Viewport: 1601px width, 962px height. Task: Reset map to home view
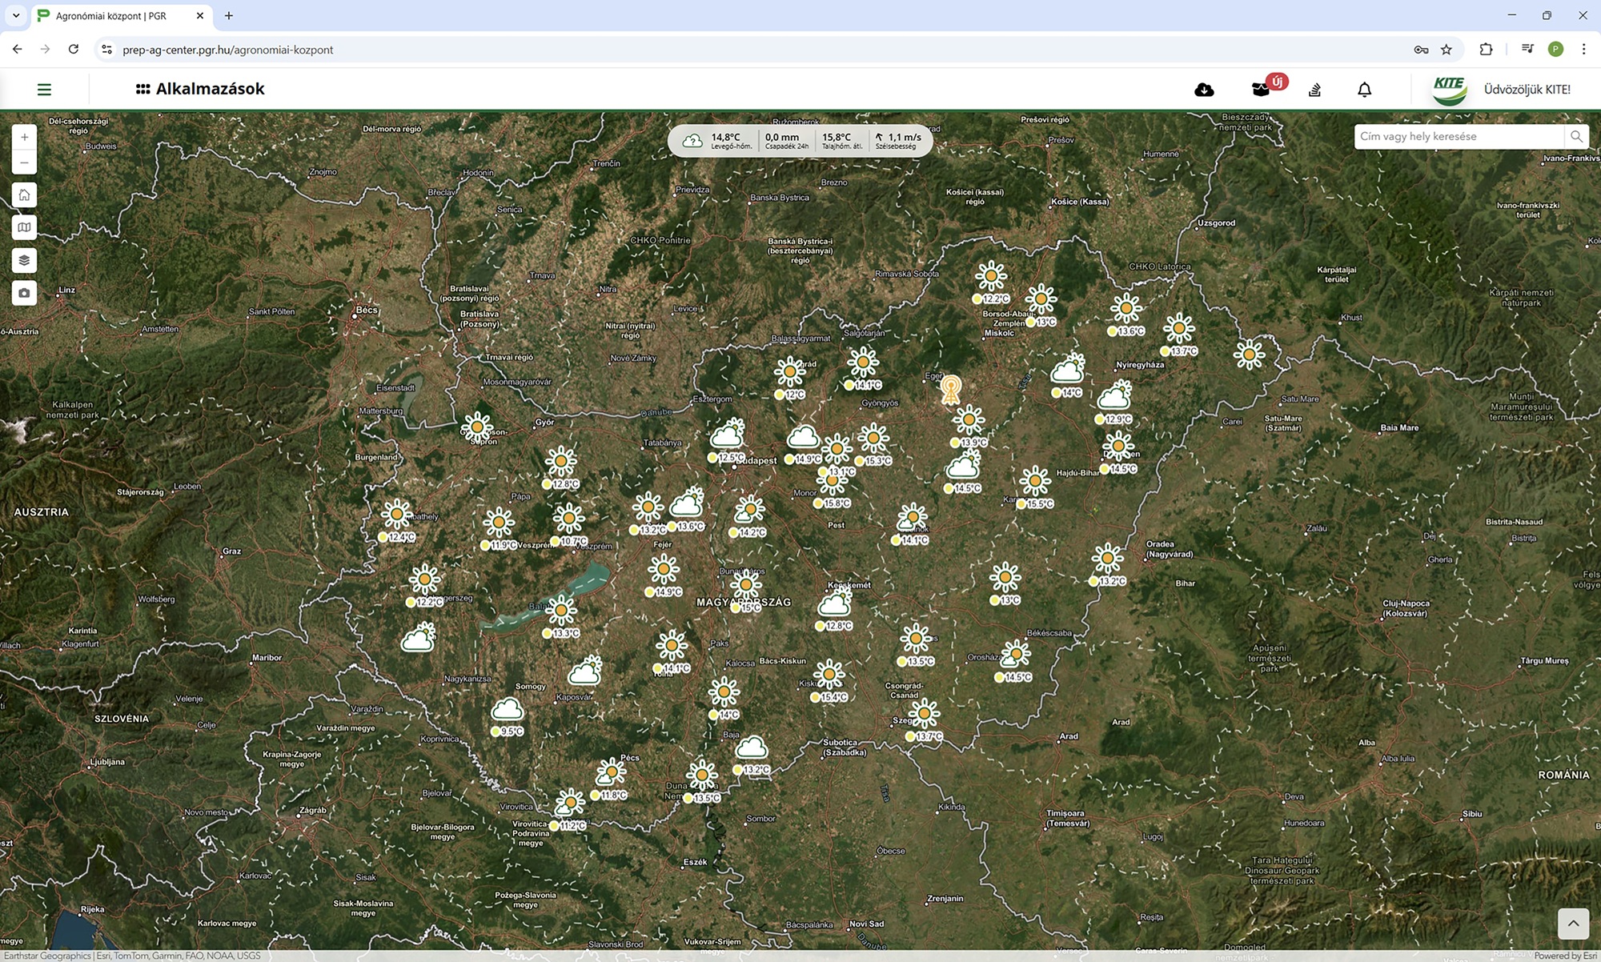point(25,194)
